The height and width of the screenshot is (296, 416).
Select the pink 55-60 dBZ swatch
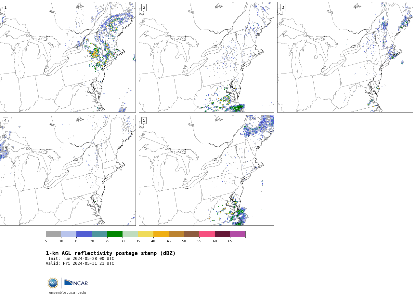[207, 234]
